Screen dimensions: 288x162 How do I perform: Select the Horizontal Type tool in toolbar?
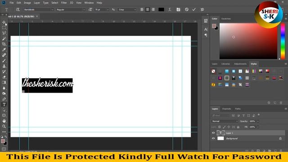(4, 104)
